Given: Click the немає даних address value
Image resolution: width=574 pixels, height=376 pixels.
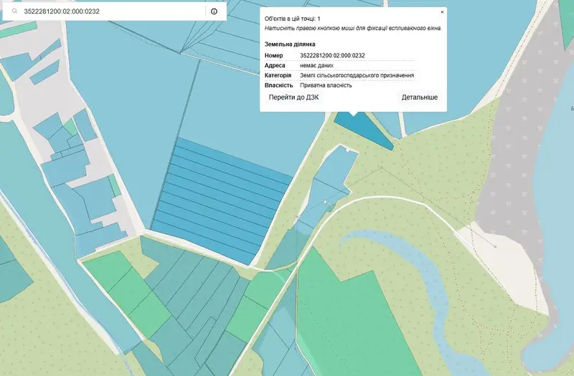Looking at the screenshot, I should (316, 65).
